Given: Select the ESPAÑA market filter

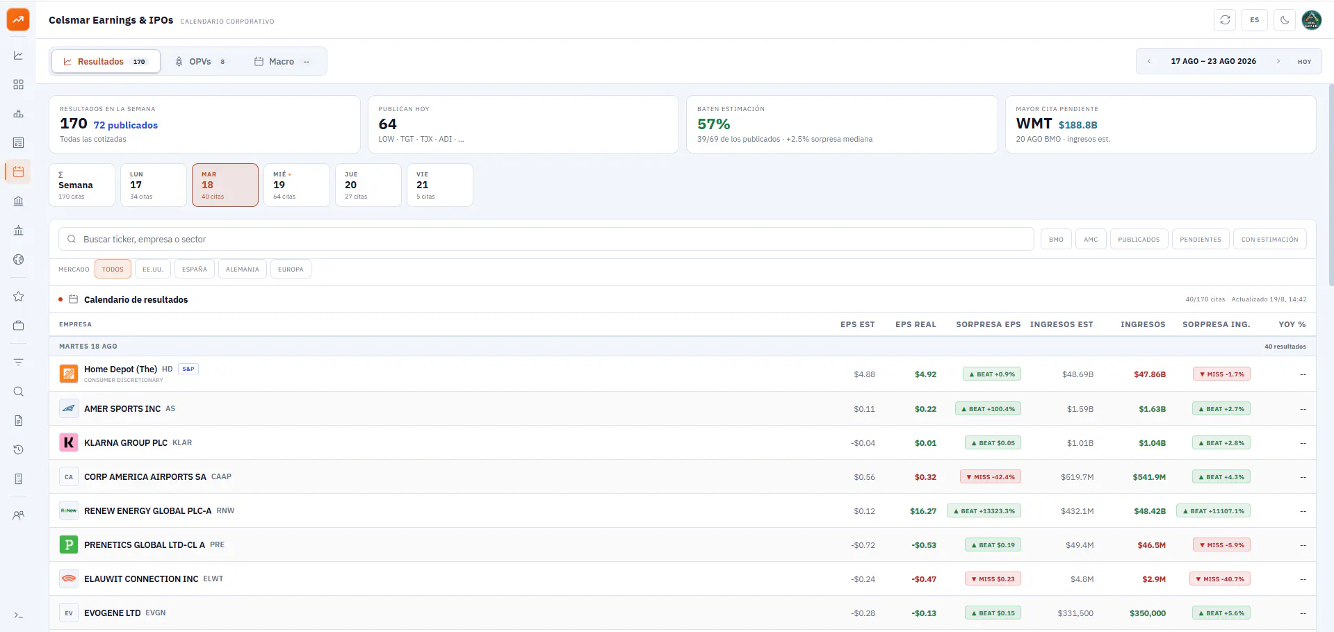Looking at the screenshot, I should pyautogui.click(x=195, y=269).
